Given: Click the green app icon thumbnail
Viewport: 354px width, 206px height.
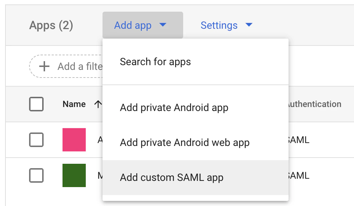Looking at the screenshot, I should (x=74, y=175).
